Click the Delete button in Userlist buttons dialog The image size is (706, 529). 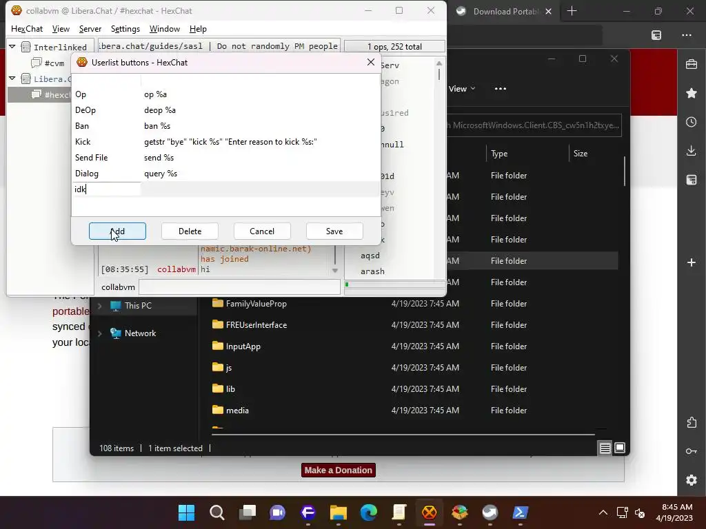click(190, 231)
